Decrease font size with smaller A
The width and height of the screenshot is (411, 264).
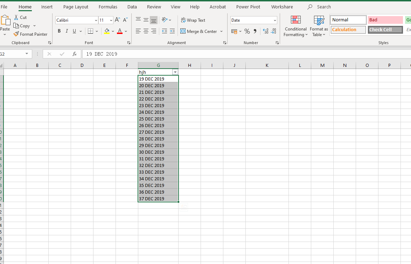(125, 20)
